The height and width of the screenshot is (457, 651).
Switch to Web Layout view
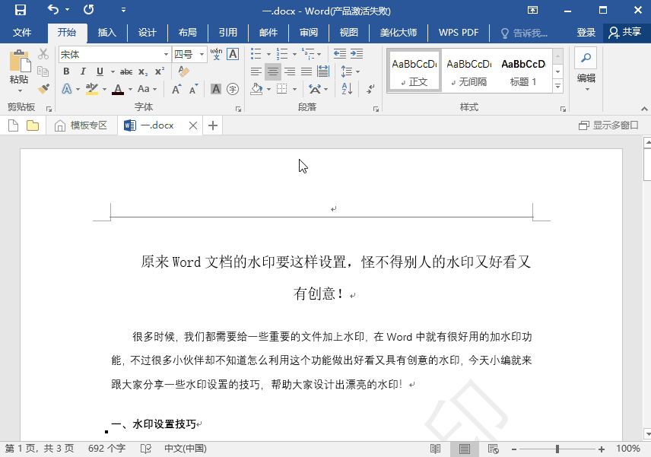click(494, 449)
